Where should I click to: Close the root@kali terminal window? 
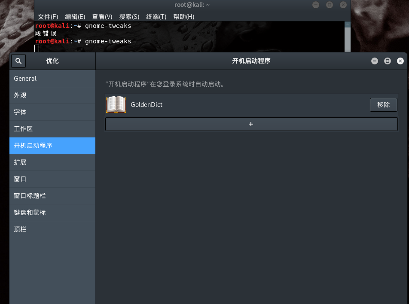[x=343, y=5]
